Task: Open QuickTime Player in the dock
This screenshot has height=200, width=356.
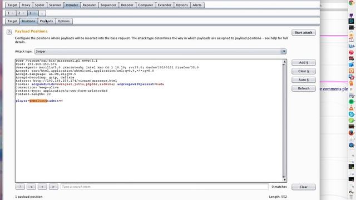Action: [351, 145]
